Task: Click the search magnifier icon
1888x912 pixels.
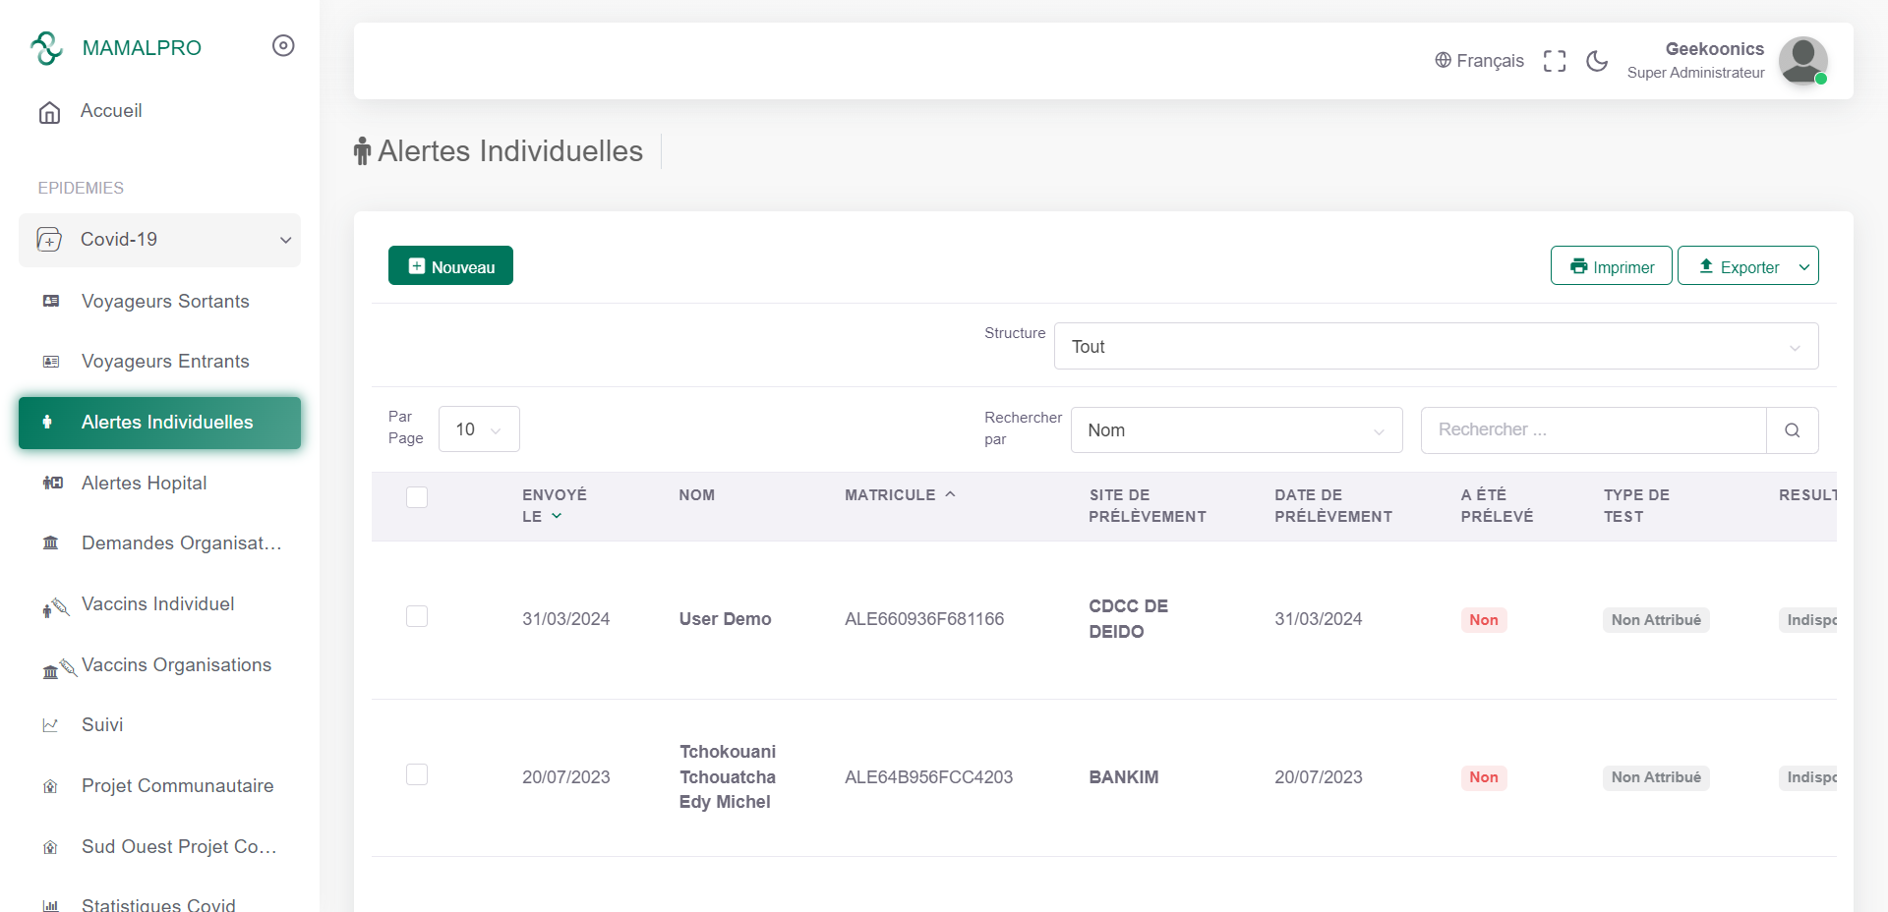Action: pos(1792,430)
